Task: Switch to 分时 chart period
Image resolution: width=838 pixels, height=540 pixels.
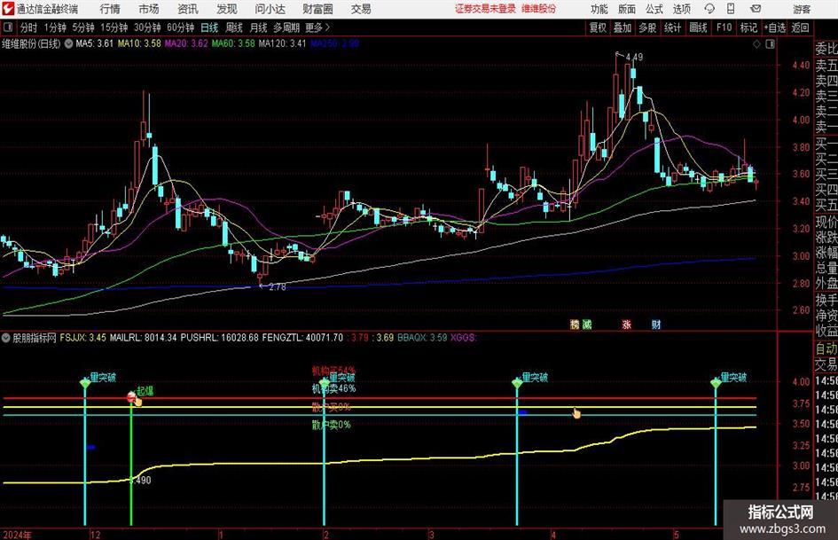Action: (29, 27)
